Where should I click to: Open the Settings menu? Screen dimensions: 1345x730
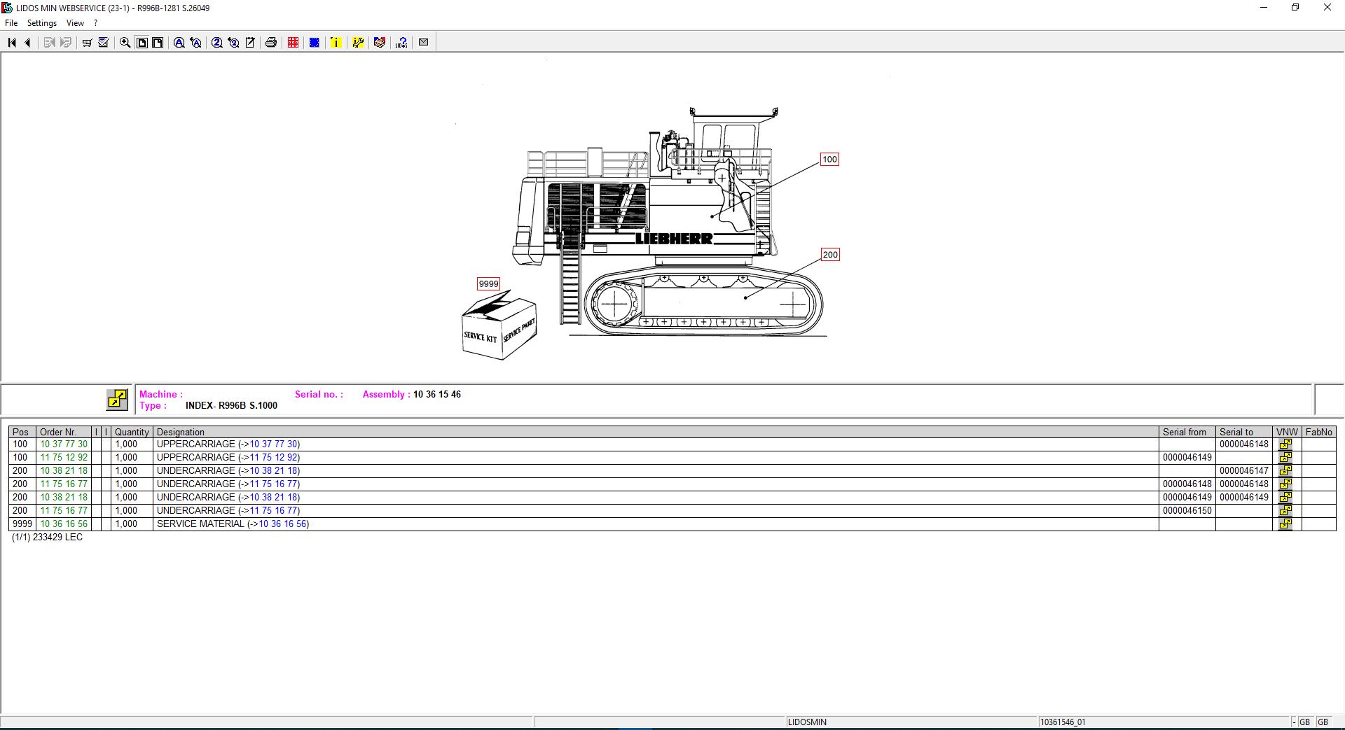tap(41, 22)
